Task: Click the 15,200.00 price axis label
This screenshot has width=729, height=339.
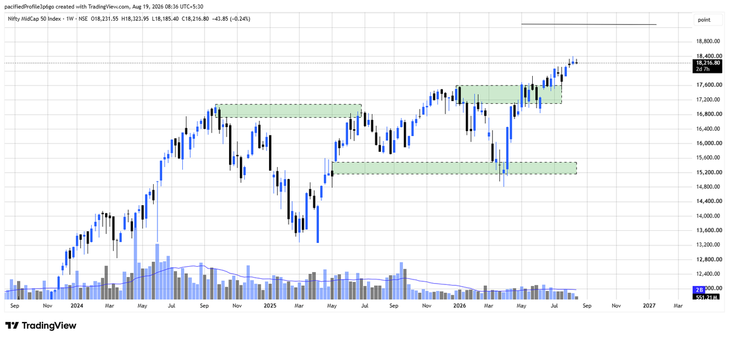Action: pyautogui.click(x=708, y=173)
